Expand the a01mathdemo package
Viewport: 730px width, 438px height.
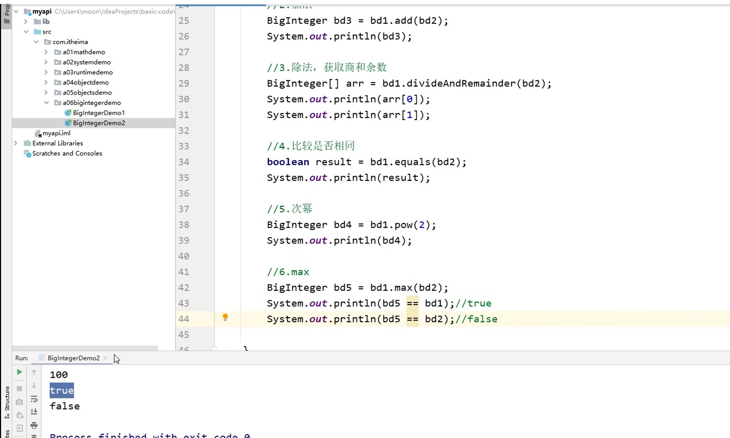(x=46, y=52)
